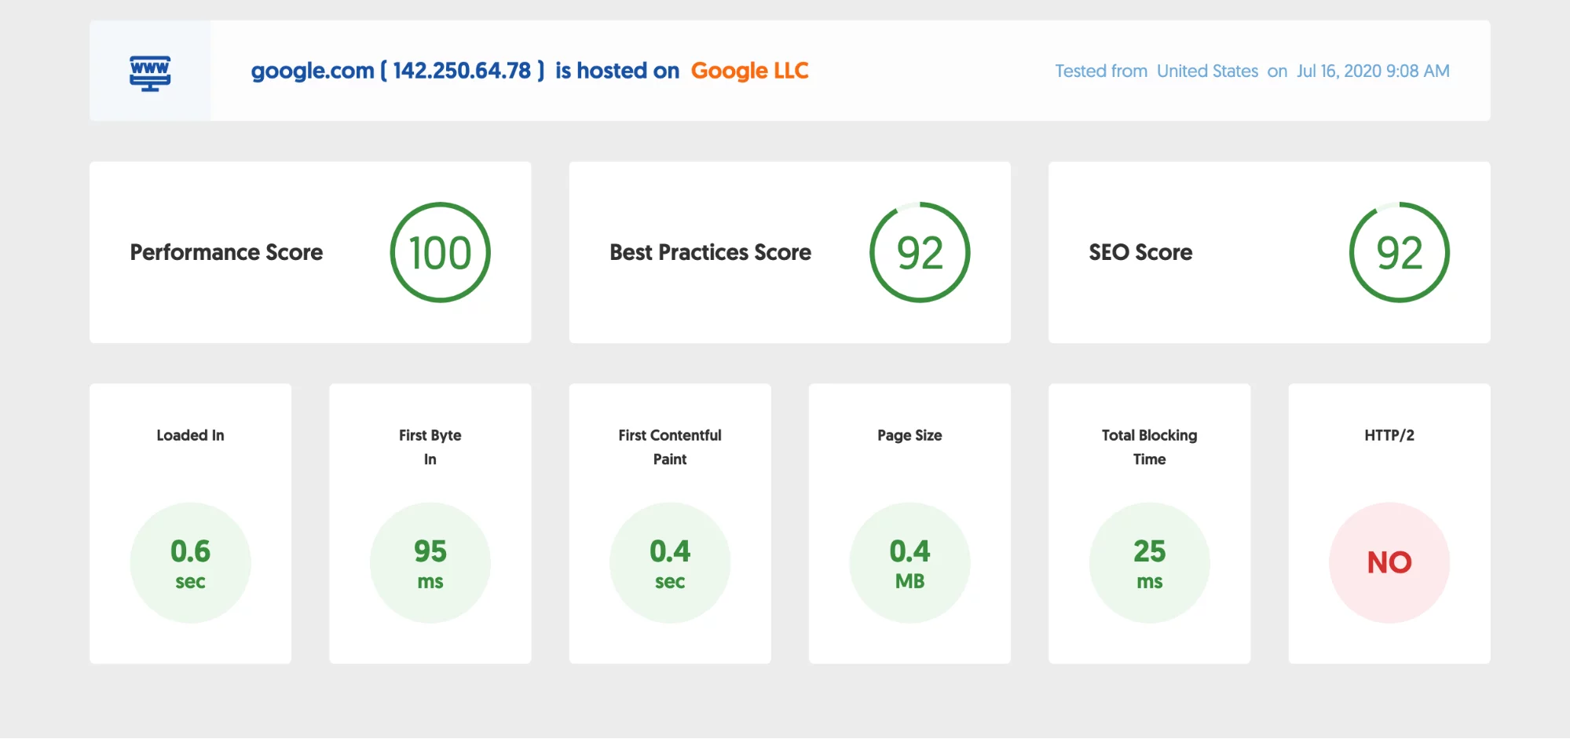The height and width of the screenshot is (739, 1570).
Task: Click the Best Practices Score 92 gauge
Action: (x=919, y=252)
